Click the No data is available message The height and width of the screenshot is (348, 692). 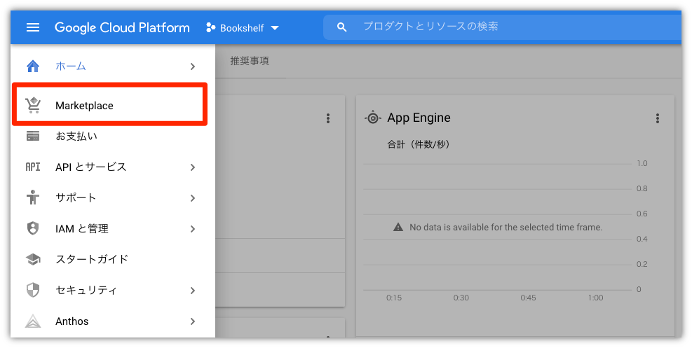(506, 228)
